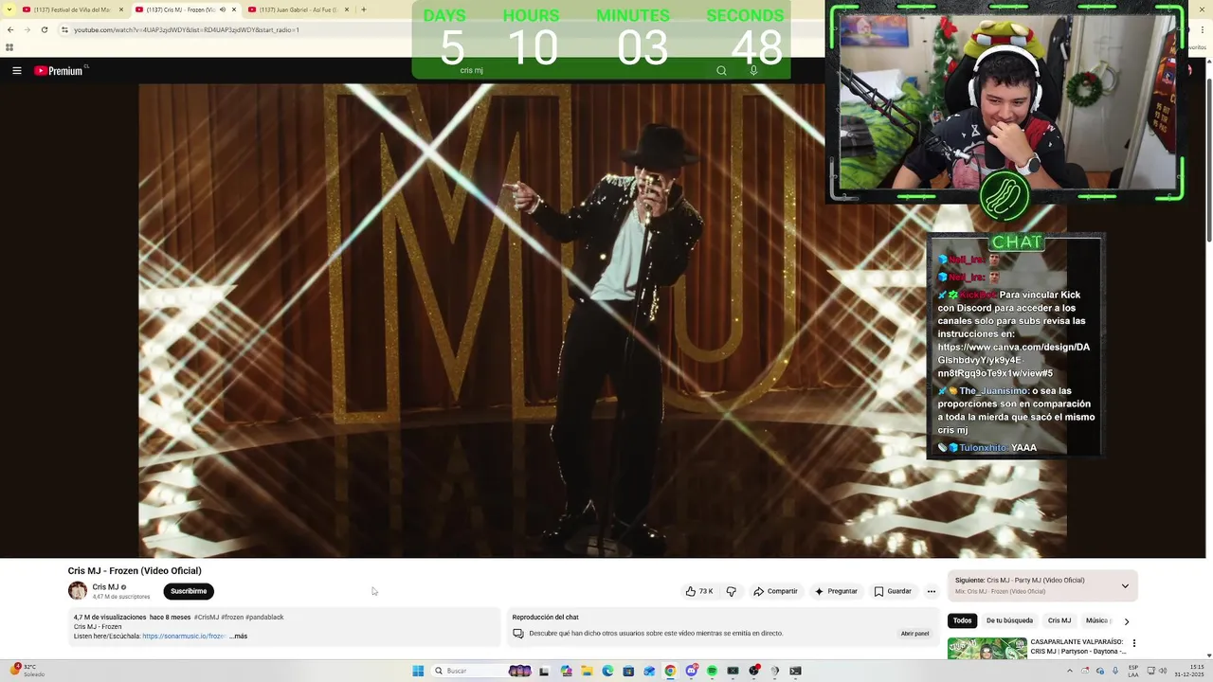The image size is (1213, 682).
Task: Expand description with ...más
Action: (238, 637)
